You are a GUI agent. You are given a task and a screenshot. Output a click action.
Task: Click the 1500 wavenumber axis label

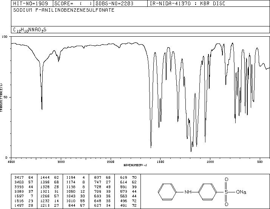(160, 162)
